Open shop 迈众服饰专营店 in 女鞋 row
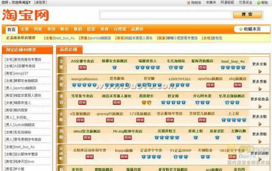The width and height of the screenshot is (272, 171). 169,114
